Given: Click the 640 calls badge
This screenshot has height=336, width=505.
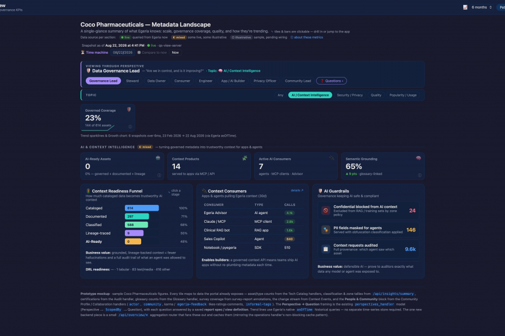Looking at the screenshot, I should (x=289, y=239).
